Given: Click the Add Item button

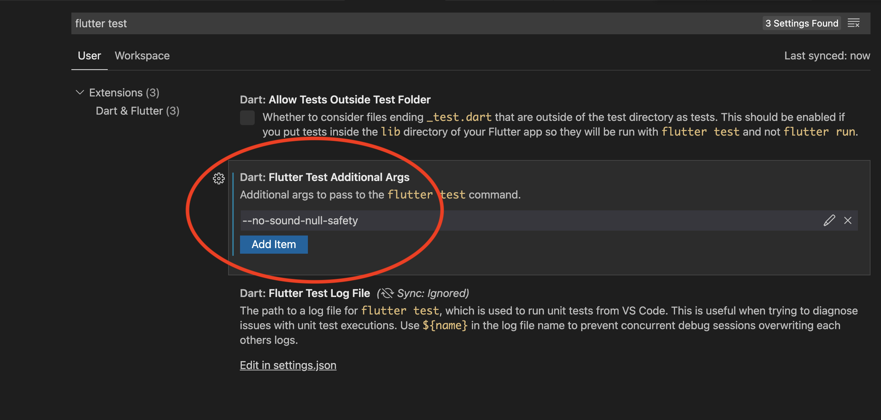Looking at the screenshot, I should coord(274,244).
